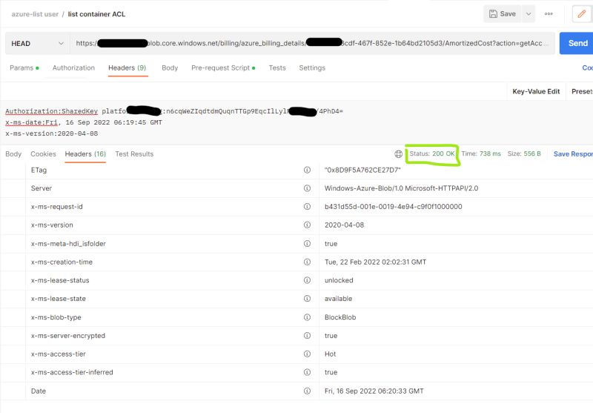Click the info icon for x-ms-meta-hdi_isfolder
Image resolution: width=593 pixels, height=413 pixels.
307,243
